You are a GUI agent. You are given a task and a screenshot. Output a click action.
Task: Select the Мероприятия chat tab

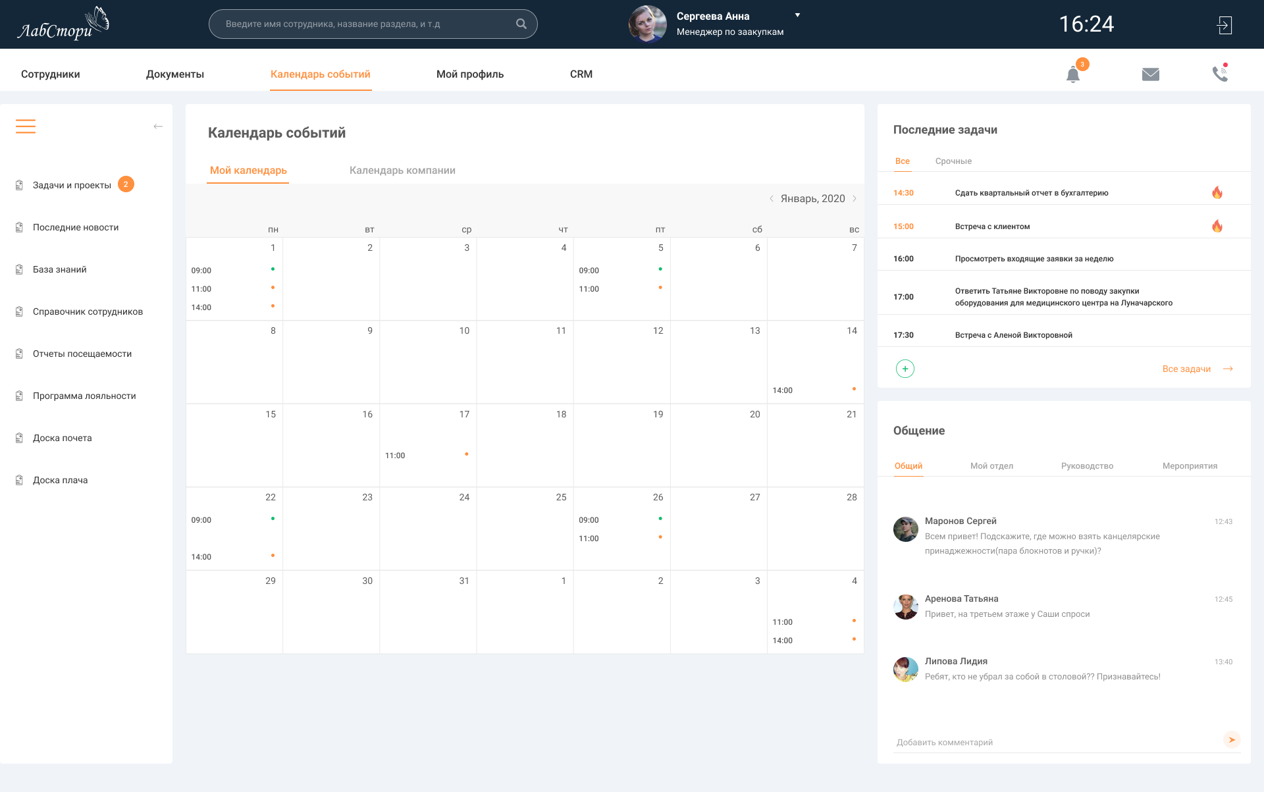tap(1190, 466)
